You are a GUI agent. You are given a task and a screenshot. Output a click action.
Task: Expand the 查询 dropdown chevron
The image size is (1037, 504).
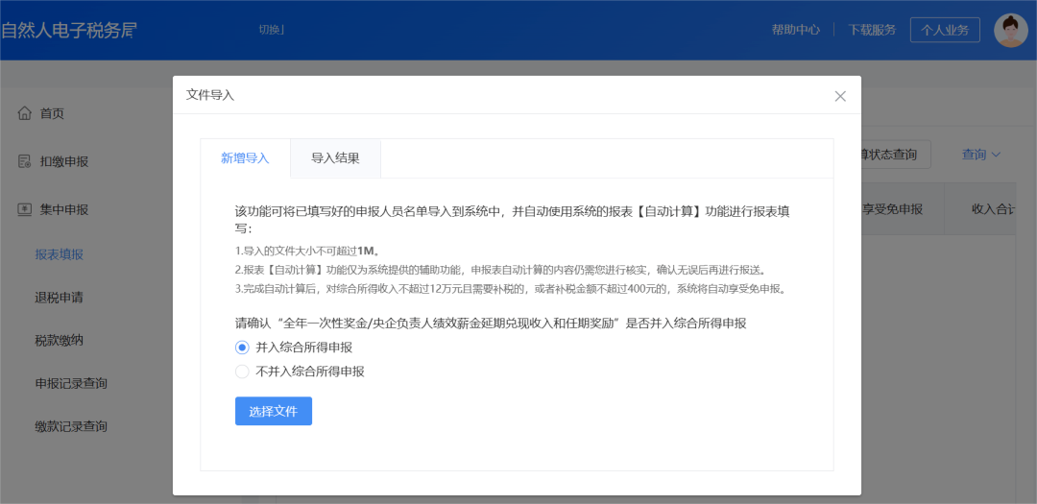(996, 155)
